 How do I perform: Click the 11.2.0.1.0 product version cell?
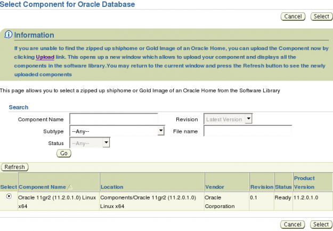click(306, 197)
